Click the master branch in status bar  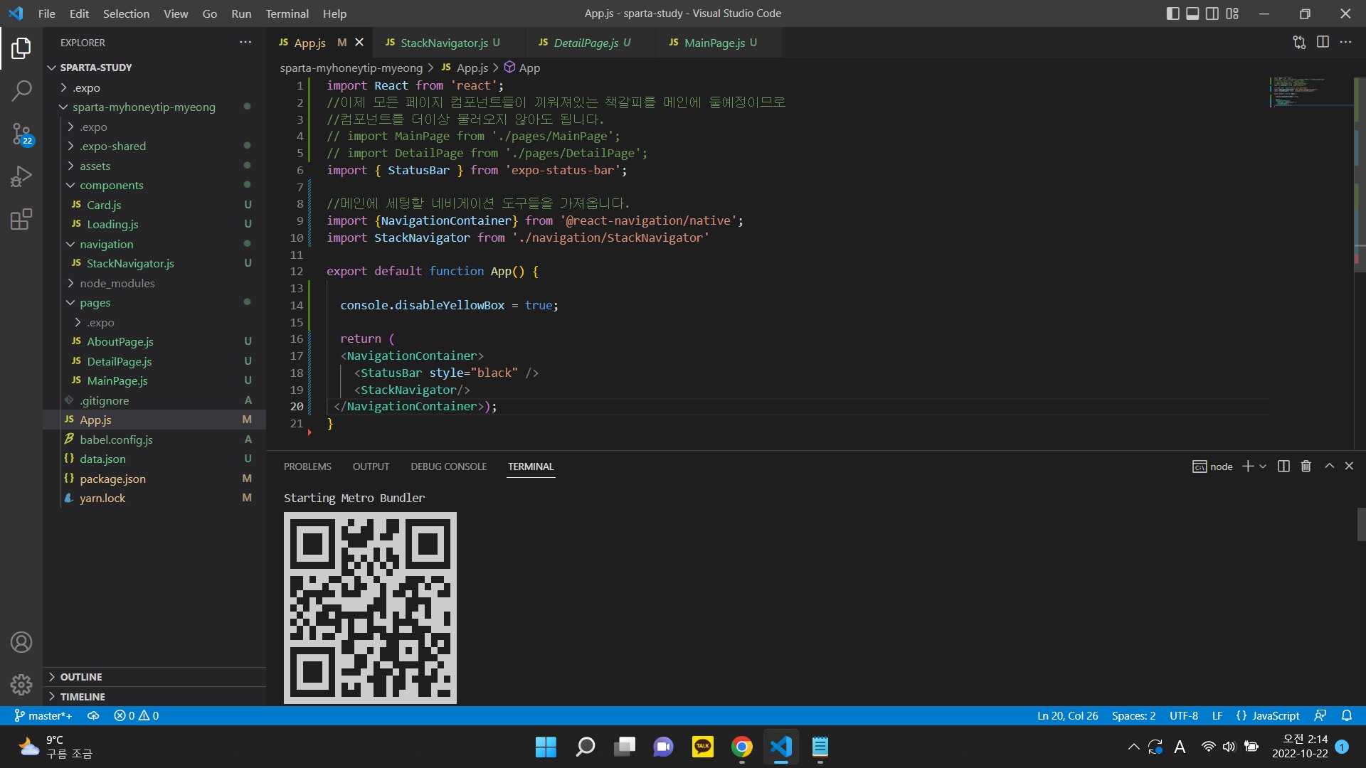point(43,716)
